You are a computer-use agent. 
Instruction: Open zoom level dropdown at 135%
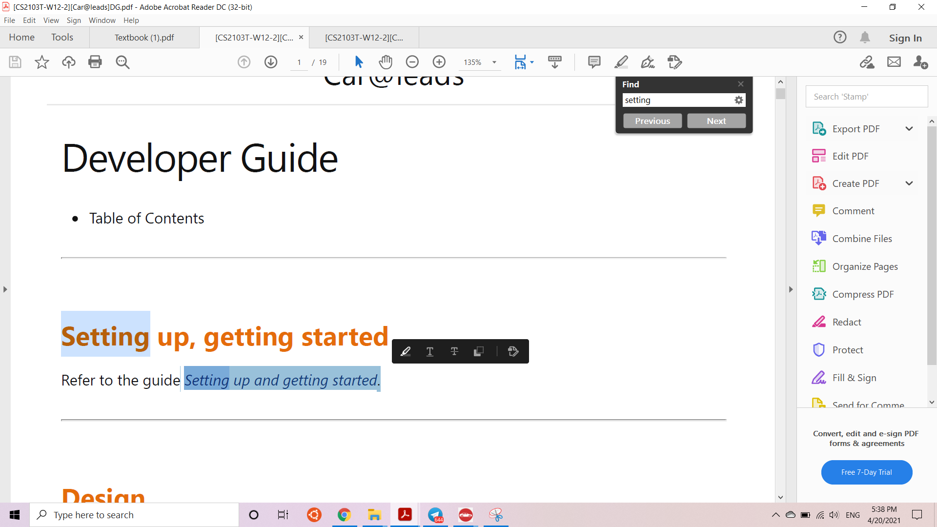click(x=494, y=62)
